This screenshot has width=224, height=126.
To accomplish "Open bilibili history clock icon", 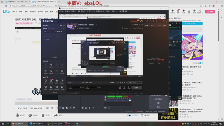I will (x=194, y=11).
